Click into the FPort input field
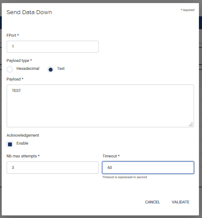202x218 pixels. click(x=53, y=46)
